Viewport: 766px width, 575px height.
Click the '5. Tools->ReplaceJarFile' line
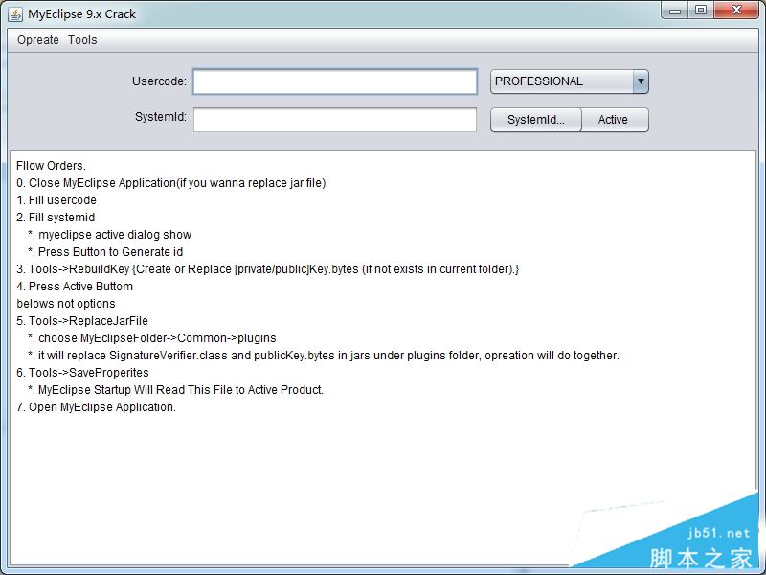click(x=82, y=321)
